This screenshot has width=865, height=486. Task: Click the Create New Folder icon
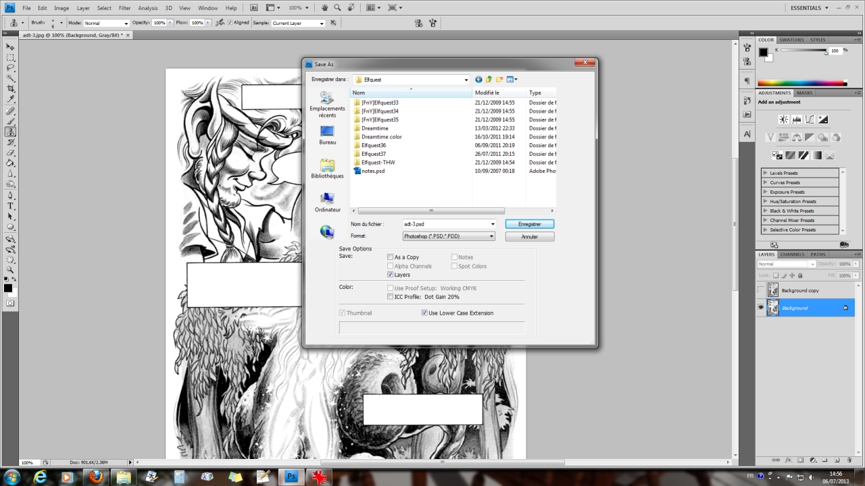point(499,80)
